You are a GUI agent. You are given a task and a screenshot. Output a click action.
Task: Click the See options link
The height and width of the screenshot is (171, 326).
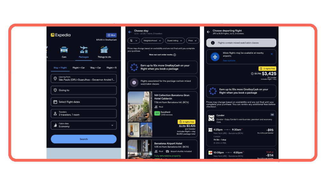pyautogui.click(x=229, y=61)
